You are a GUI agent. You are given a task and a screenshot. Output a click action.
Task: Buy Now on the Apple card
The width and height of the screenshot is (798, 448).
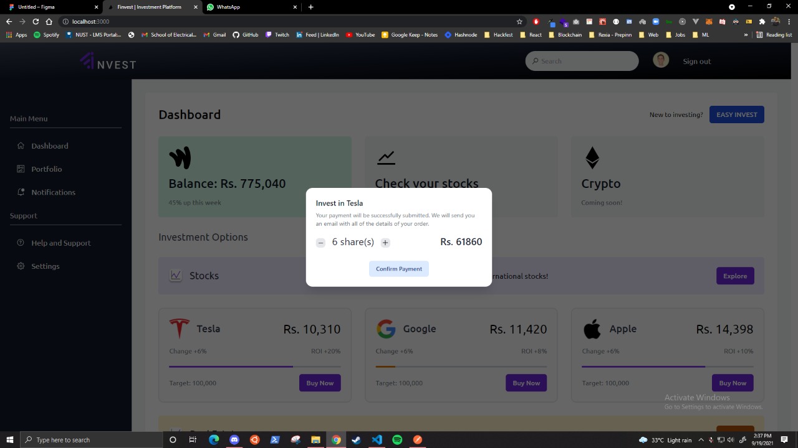coord(733,383)
